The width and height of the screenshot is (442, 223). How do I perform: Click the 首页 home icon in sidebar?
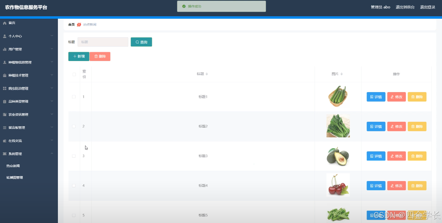tap(5, 23)
